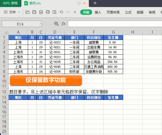Click the Print icon
This screenshot has width=162, height=135.
coord(48,12)
